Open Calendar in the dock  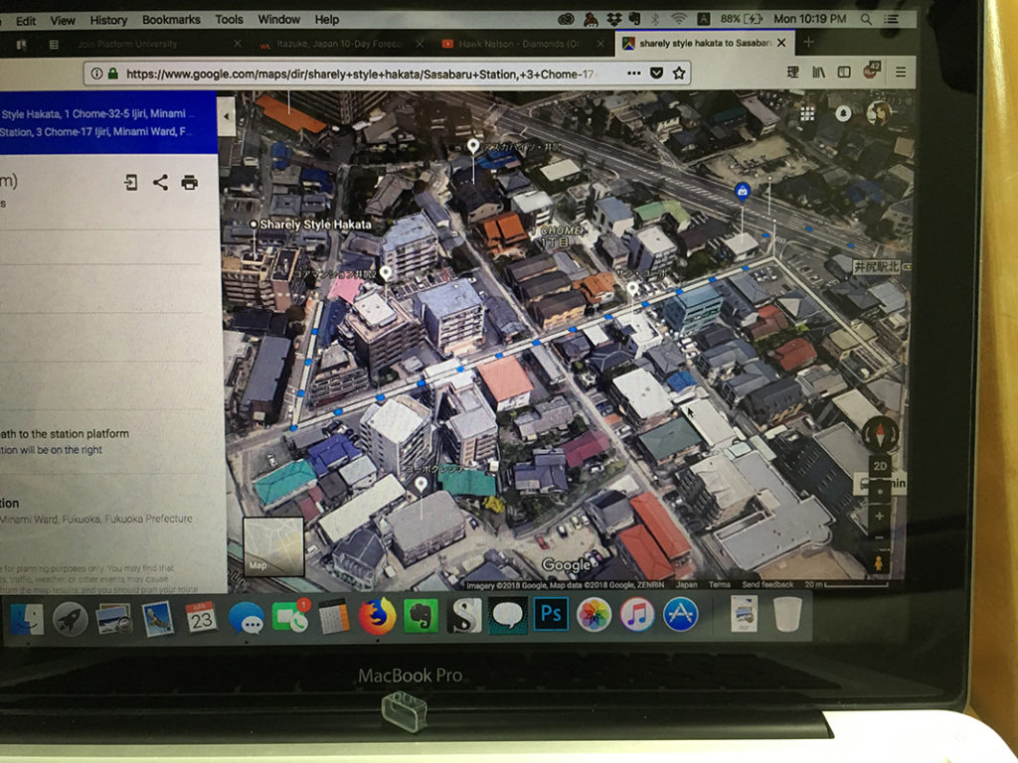(x=201, y=618)
